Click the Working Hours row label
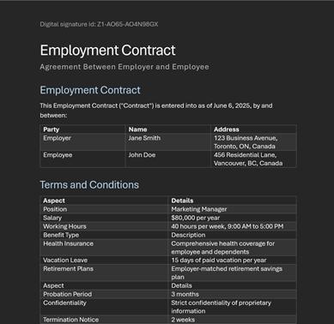Viewport: 334px width, 324px height. click(64, 226)
